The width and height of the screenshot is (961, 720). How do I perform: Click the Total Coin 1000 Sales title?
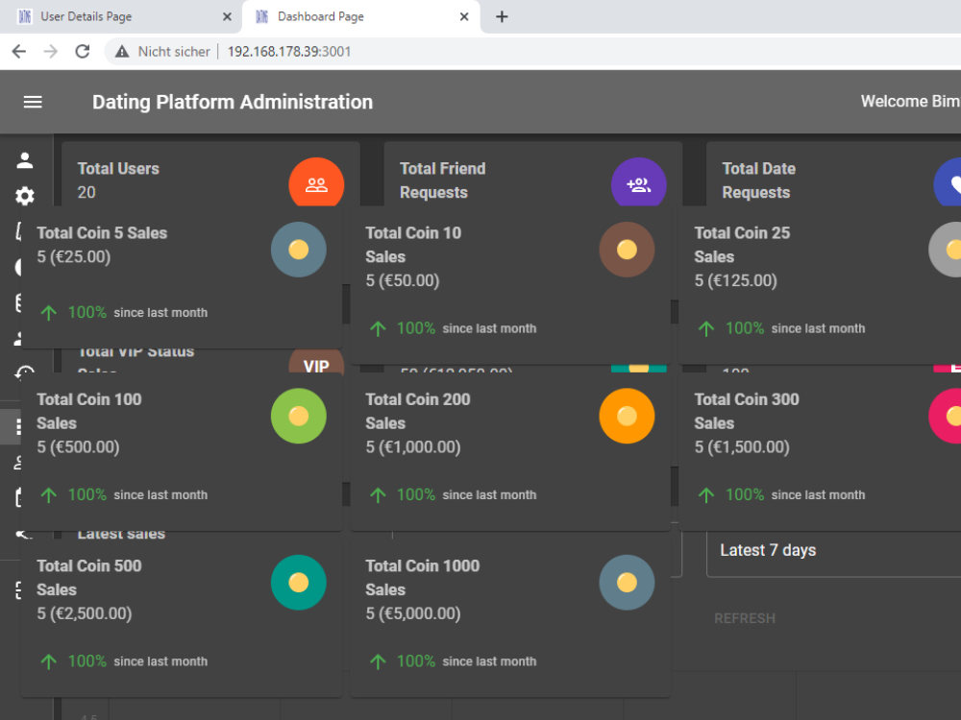click(x=422, y=577)
